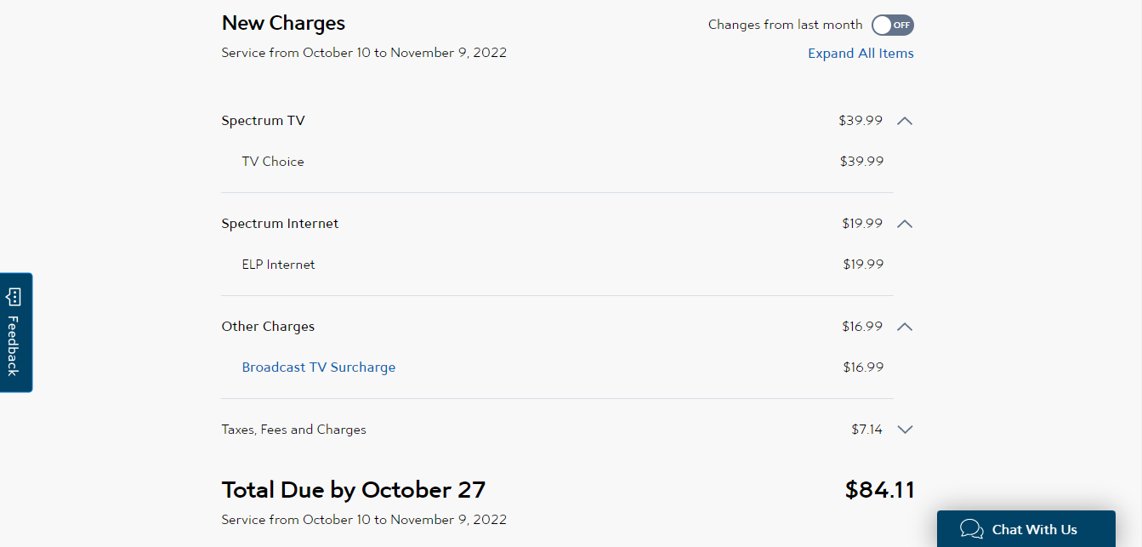Click the Feedback comment icon
The image size is (1142, 547).
[x=14, y=297]
